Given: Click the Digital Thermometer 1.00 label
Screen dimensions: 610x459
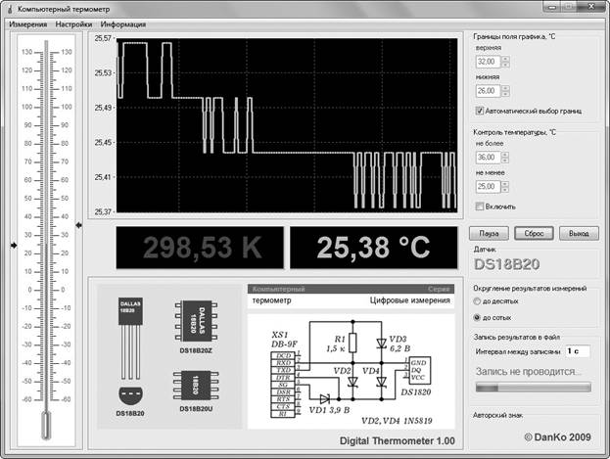Looking at the screenshot, I should (398, 440).
